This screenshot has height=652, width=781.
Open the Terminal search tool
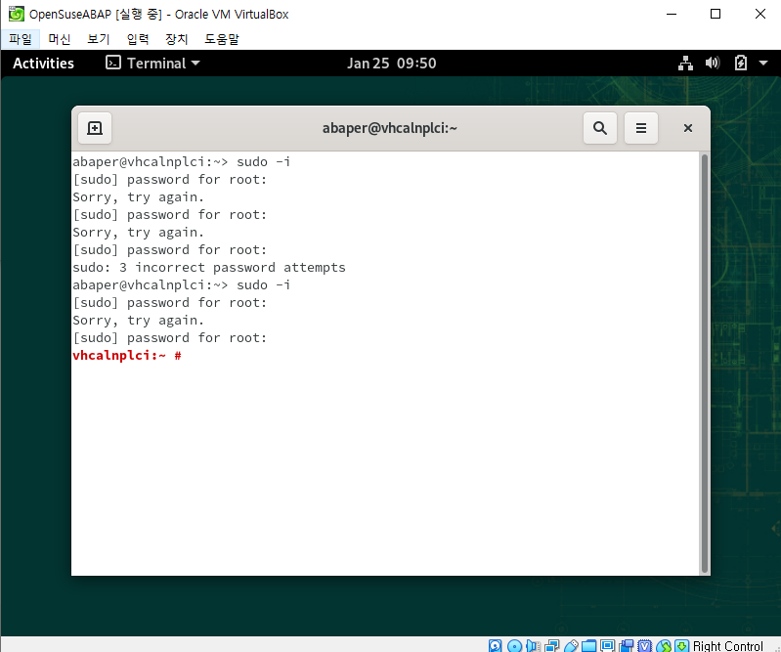[600, 128]
